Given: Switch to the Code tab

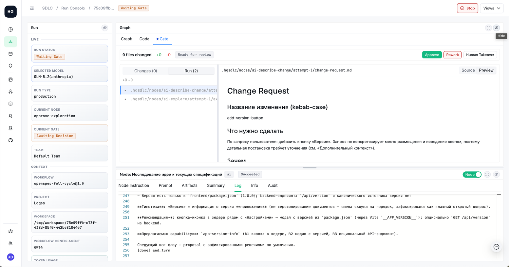Looking at the screenshot, I should [144, 39].
